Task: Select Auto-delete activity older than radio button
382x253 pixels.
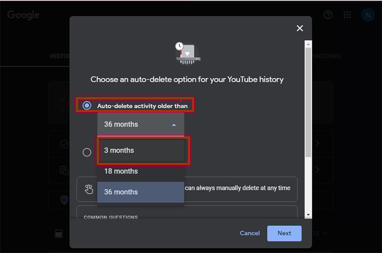Action: click(x=87, y=105)
